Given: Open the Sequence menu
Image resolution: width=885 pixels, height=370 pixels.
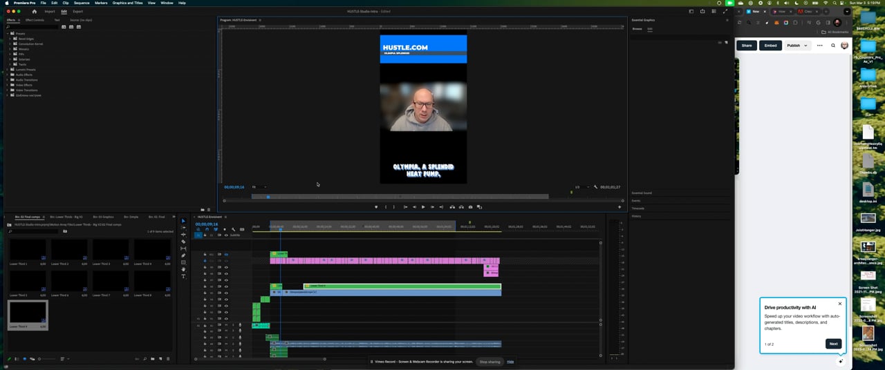Looking at the screenshot, I should (x=82, y=3).
